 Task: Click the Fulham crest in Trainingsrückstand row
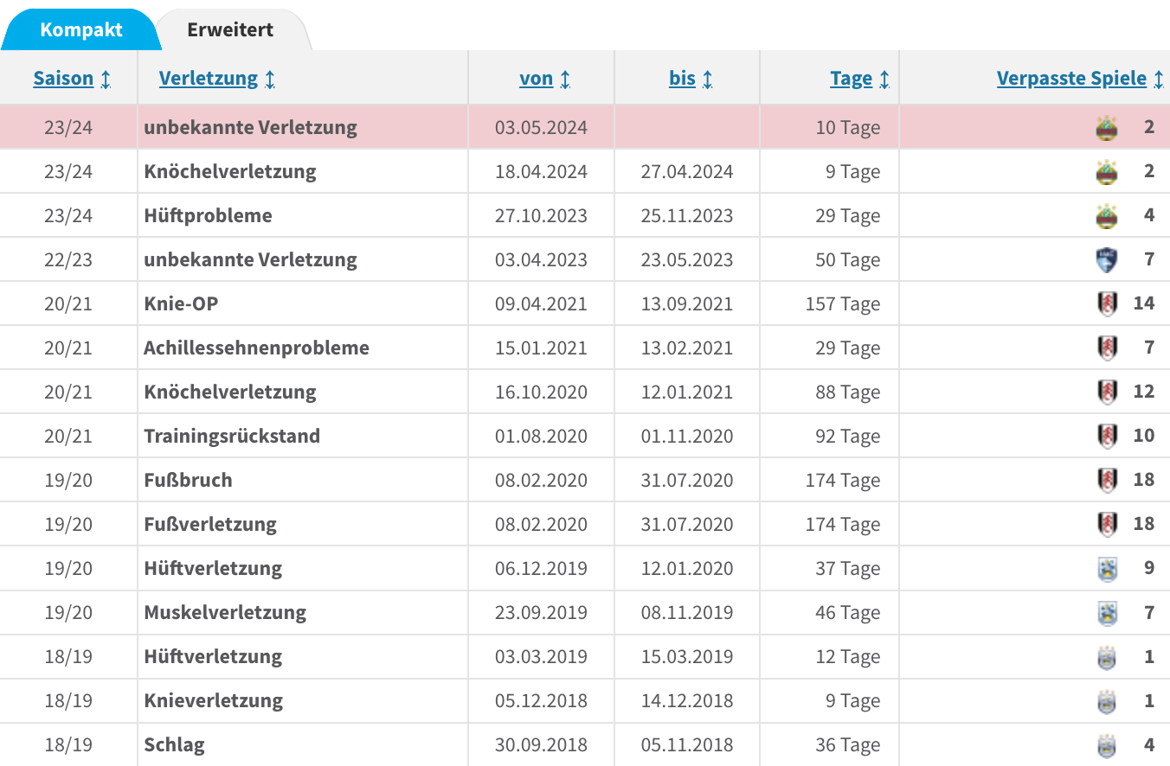[1107, 437]
